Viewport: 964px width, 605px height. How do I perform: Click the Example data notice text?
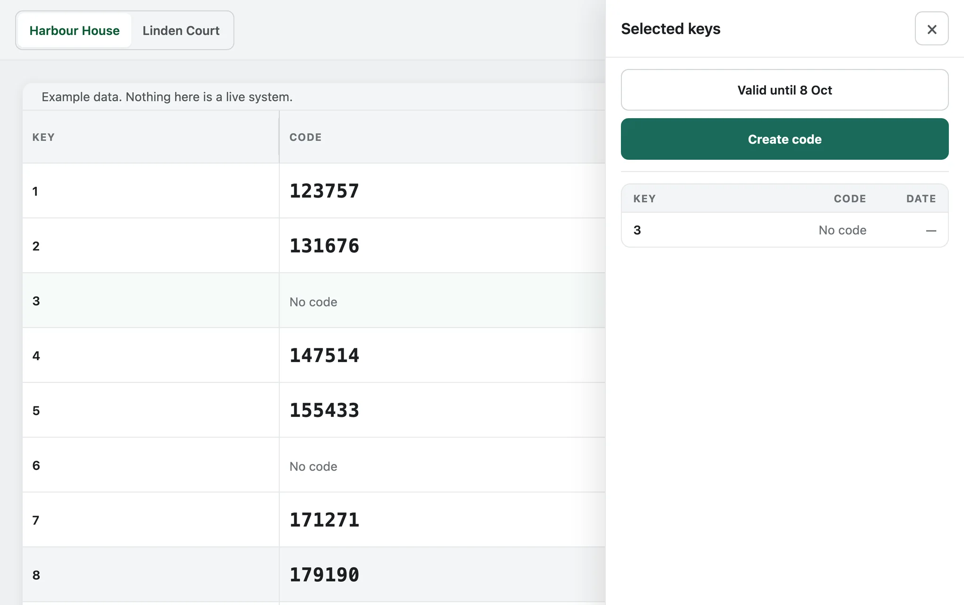click(x=167, y=97)
